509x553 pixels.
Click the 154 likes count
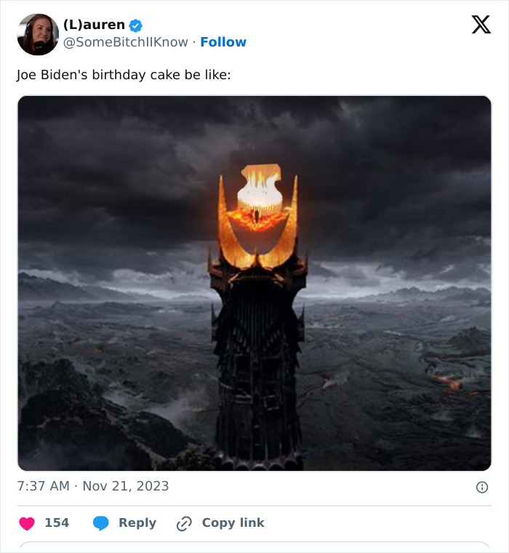pyautogui.click(x=57, y=523)
